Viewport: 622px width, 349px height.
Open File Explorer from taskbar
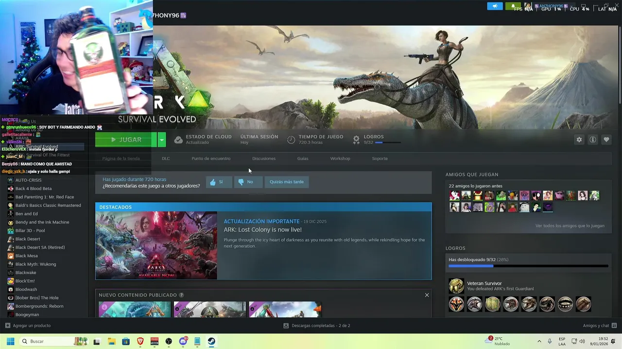coord(111,341)
